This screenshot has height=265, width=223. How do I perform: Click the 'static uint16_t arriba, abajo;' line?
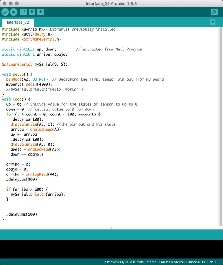(x=35, y=54)
